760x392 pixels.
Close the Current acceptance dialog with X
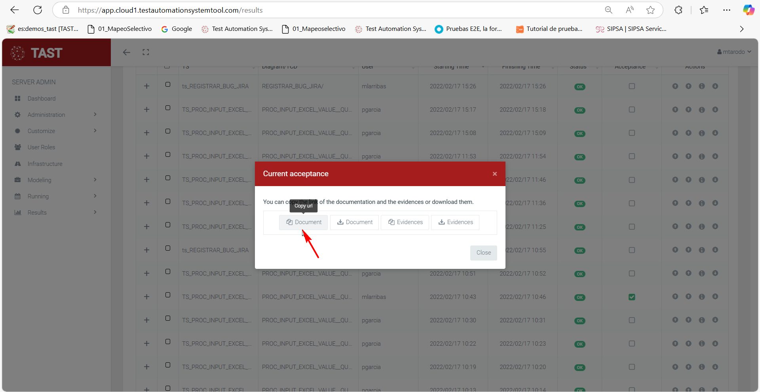pyautogui.click(x=494, y=174)
